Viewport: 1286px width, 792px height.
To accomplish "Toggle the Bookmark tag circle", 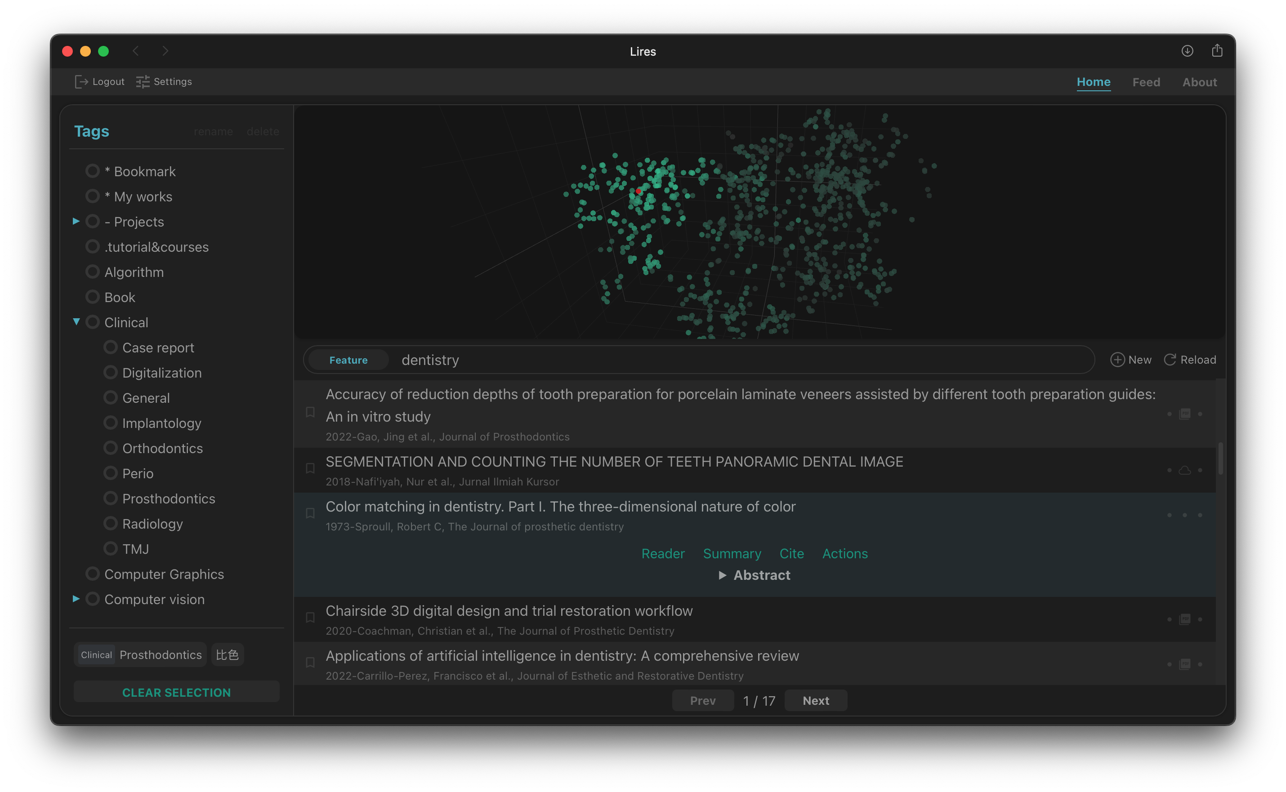I will [x=93, y=171].
